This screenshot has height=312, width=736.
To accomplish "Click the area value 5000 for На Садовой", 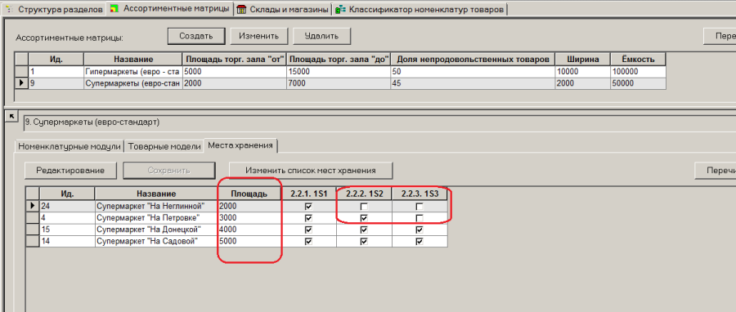I will click(249, 241).
